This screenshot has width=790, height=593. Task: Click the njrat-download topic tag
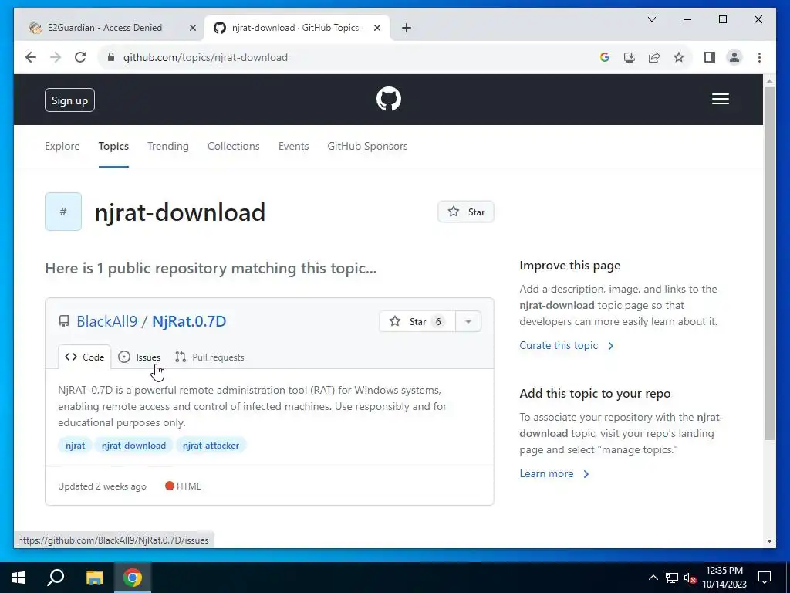(x=133, y=446)
